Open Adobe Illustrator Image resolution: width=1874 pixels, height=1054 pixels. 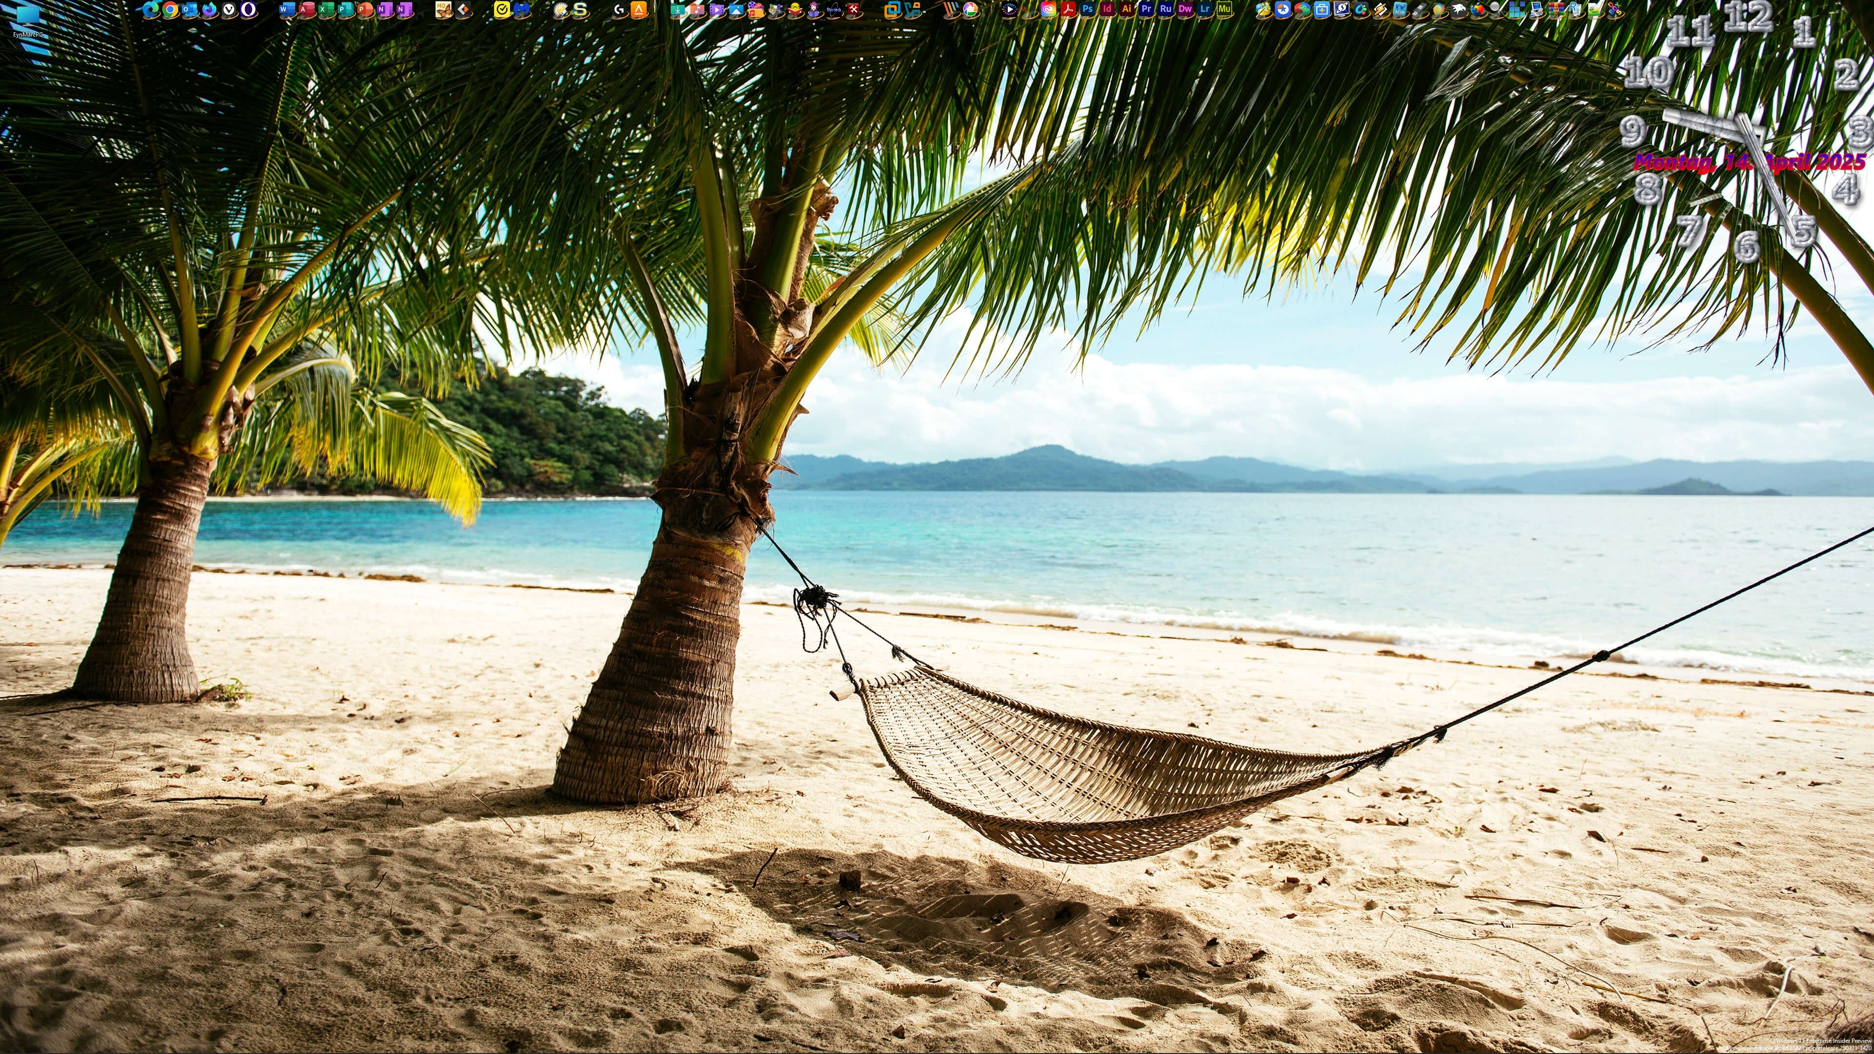(x=1128, y=10)
